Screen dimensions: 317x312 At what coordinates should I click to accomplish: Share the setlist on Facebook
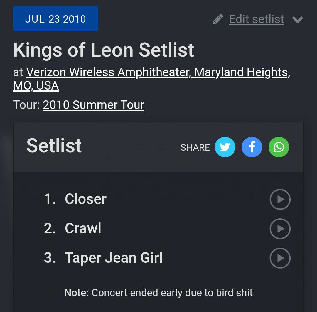point(252,147)
